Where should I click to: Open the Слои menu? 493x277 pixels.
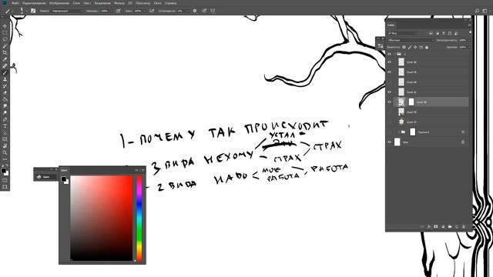[76, 3]
